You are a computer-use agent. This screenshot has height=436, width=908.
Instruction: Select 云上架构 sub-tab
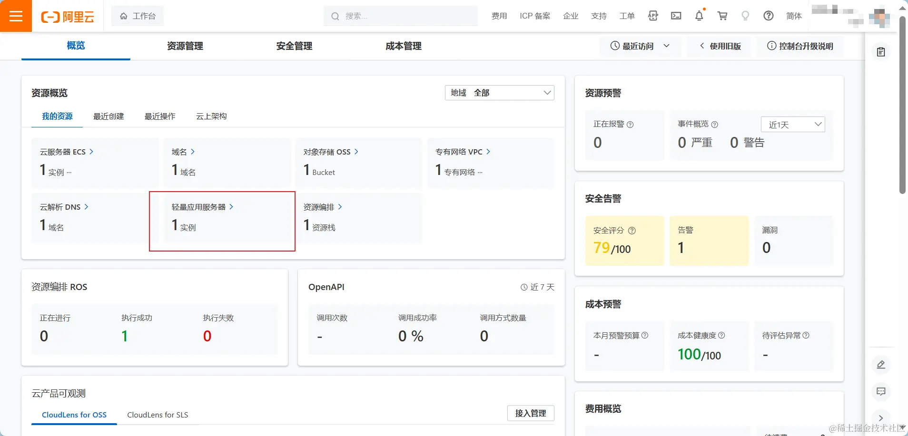point(211,116)
